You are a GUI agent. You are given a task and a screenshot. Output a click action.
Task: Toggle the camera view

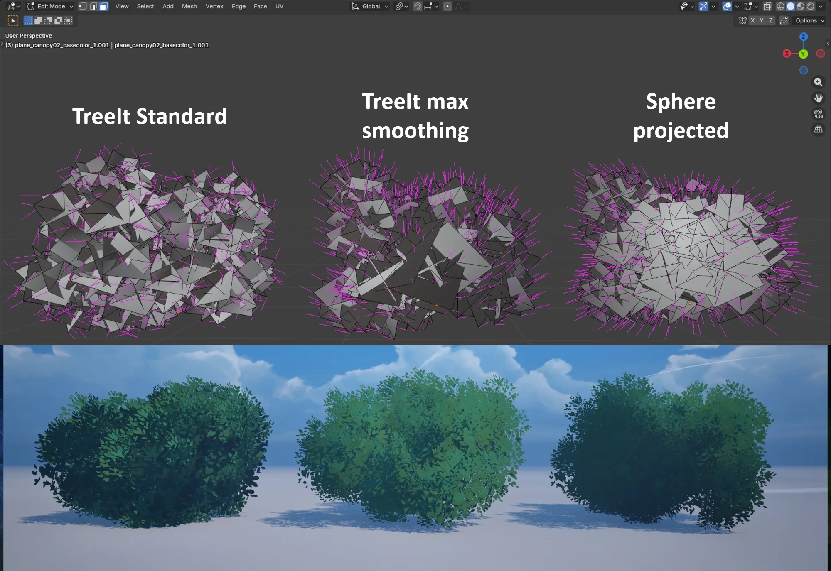pyautogui.click(x=818, y=114)
